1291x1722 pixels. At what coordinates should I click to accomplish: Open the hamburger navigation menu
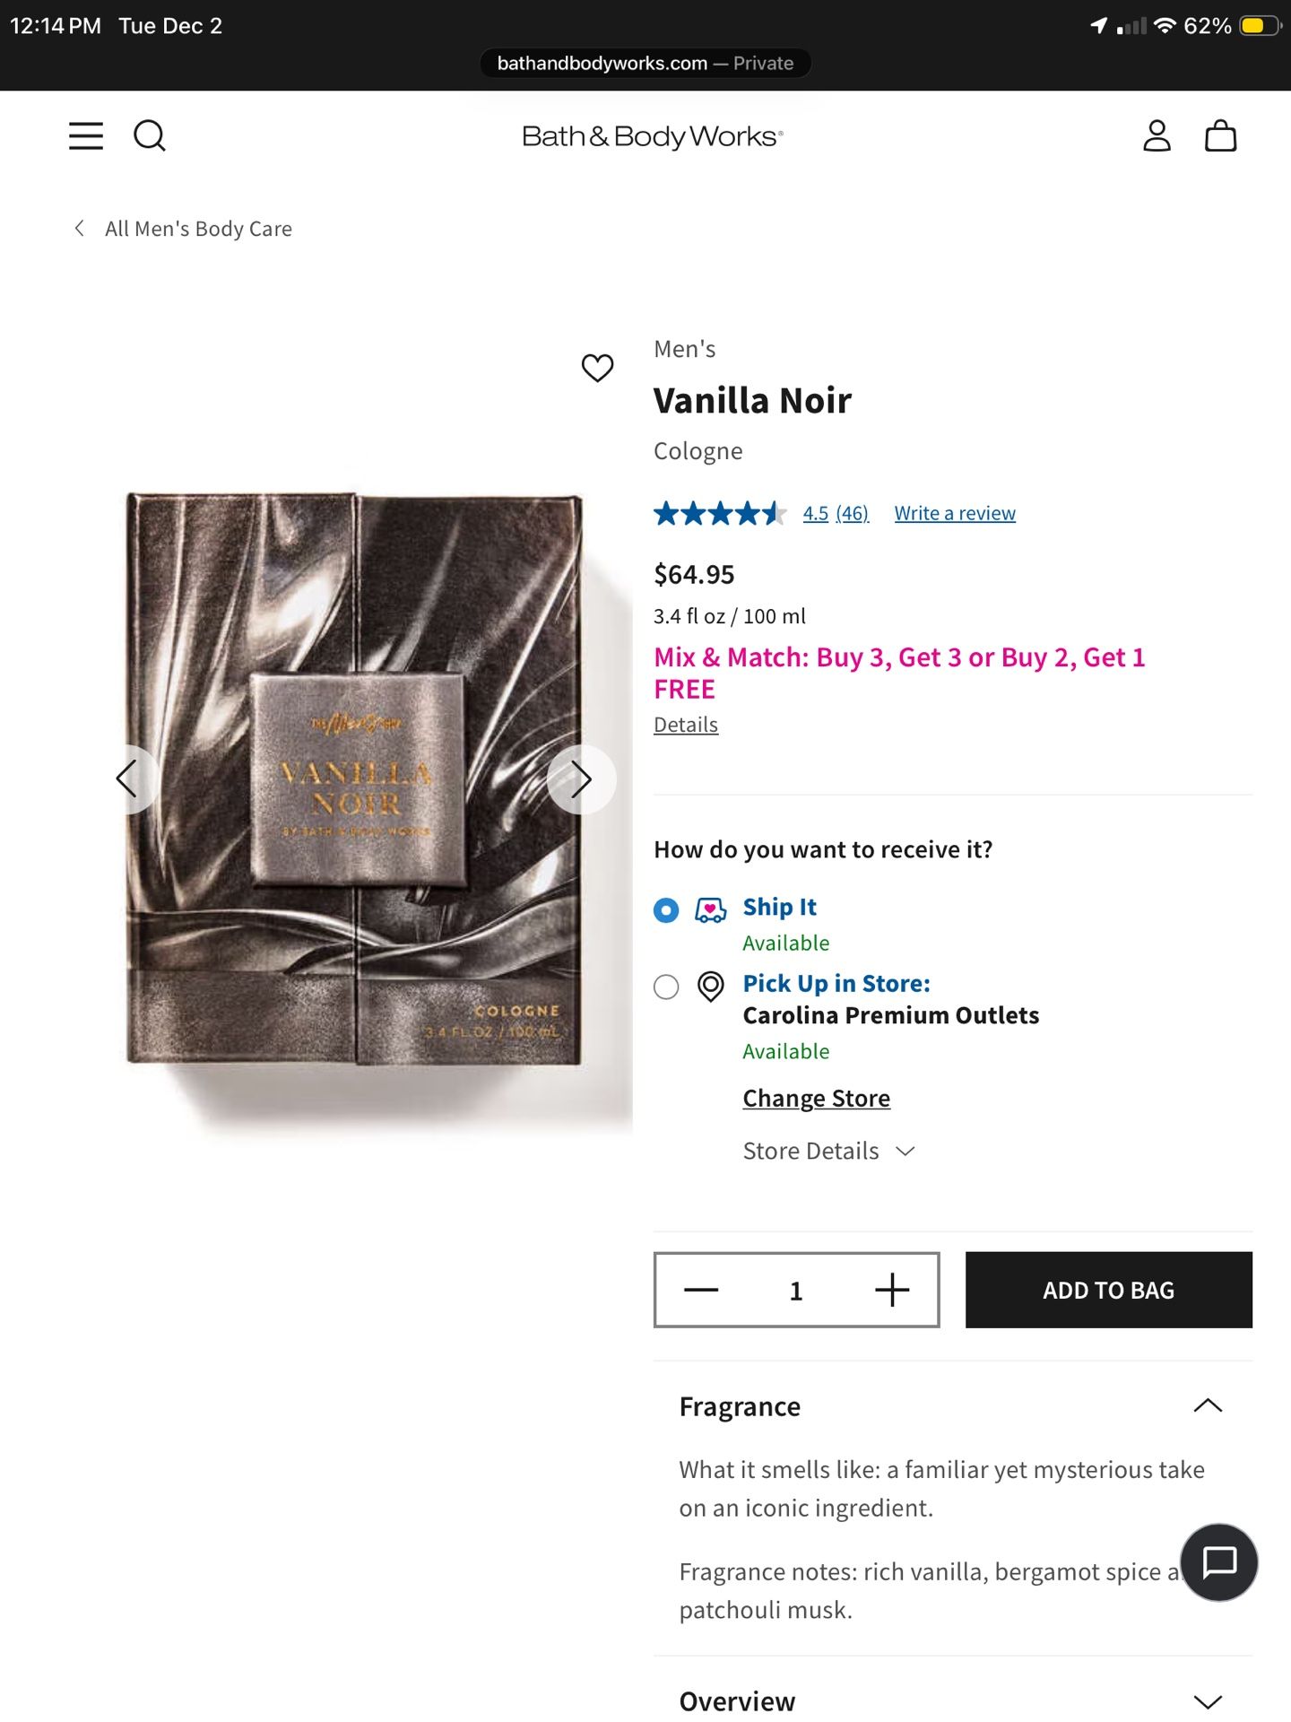click(x=85, y=135)
